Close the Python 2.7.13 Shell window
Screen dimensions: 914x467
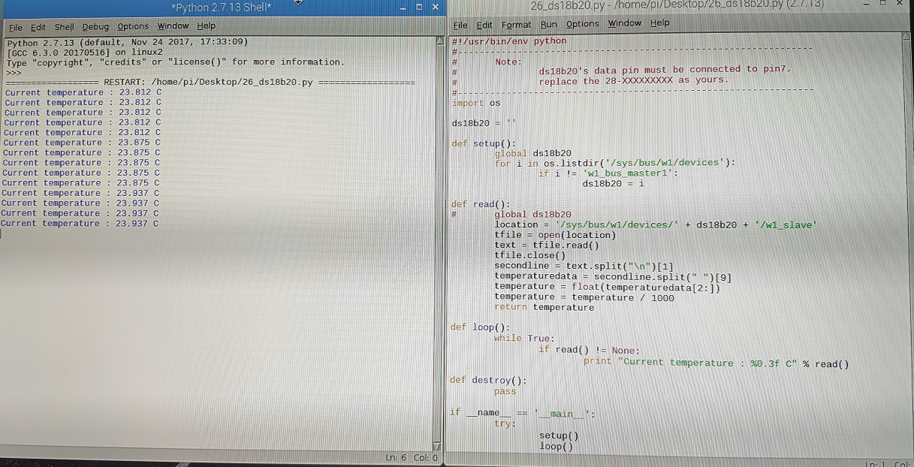point(435,7)
